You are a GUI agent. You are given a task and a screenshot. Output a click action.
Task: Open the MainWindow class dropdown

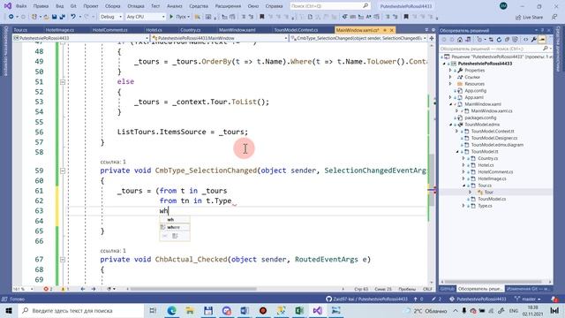click(x=220, y=38)
